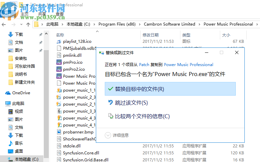Click sidebar scrollbar up arrow

click(x=46, y=34)
